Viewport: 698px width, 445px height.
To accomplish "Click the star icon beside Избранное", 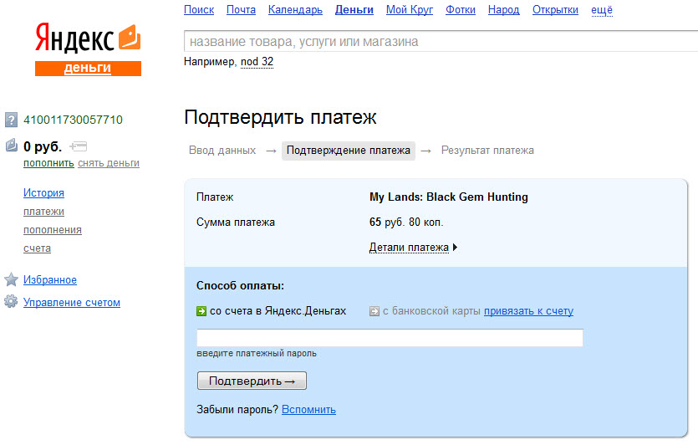I will pyautogui.click(x=11, y=279).
